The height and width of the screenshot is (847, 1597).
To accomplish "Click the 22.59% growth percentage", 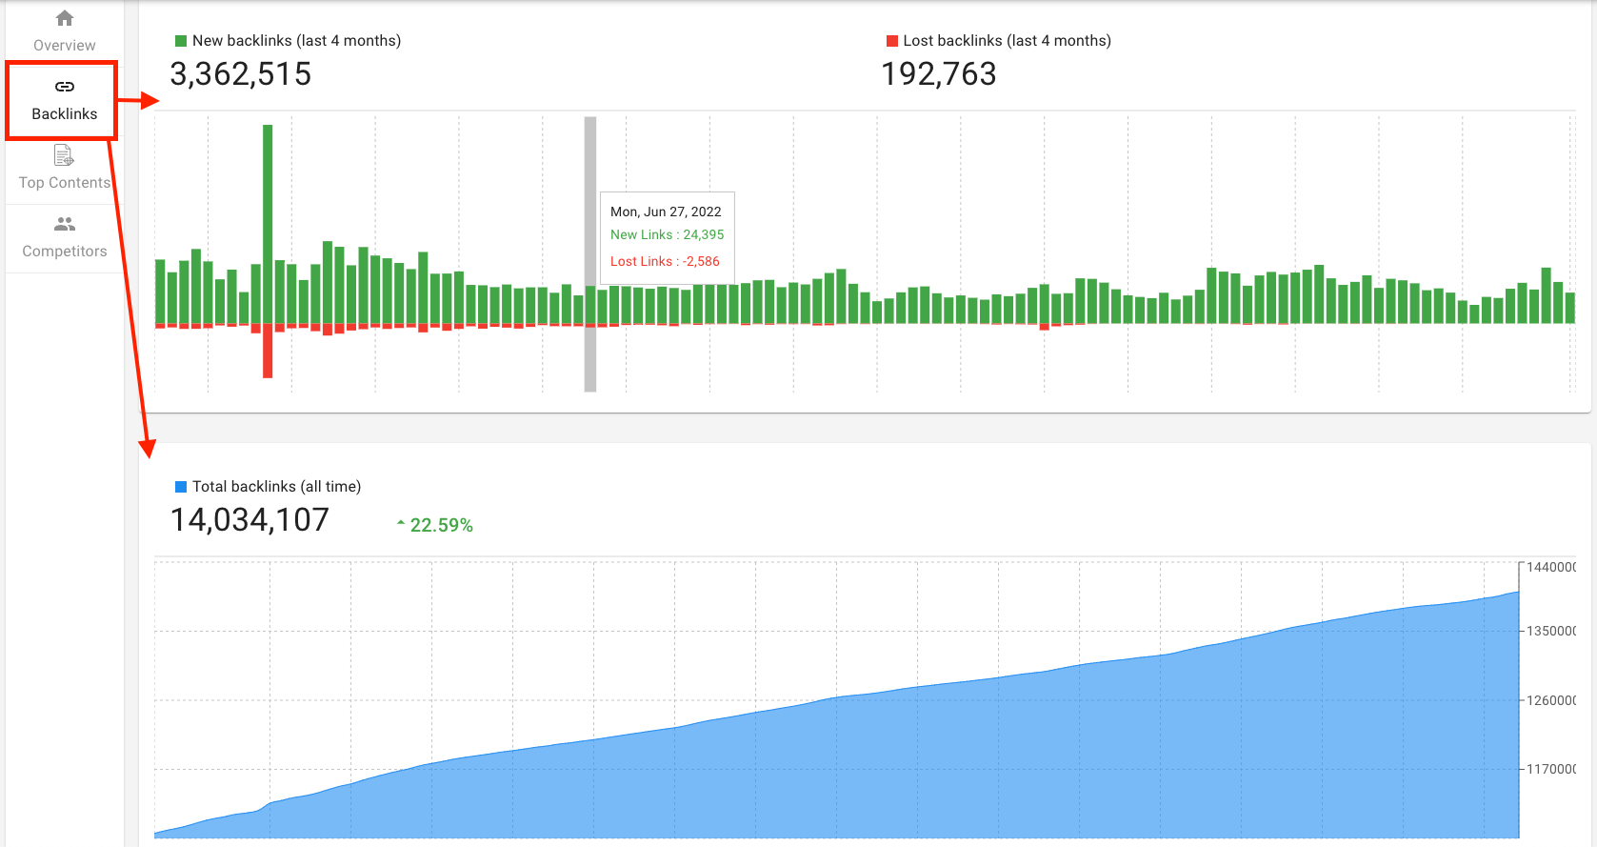I will [441, 526].
